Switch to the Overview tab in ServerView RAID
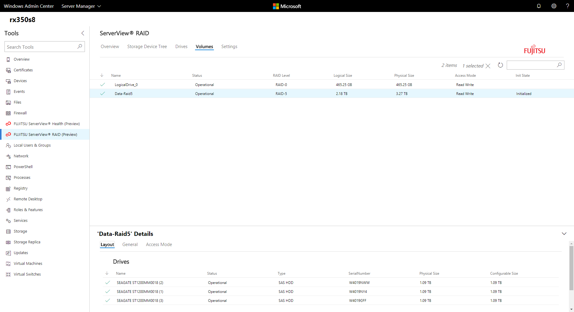574x312 pixels. pos(110,47)
